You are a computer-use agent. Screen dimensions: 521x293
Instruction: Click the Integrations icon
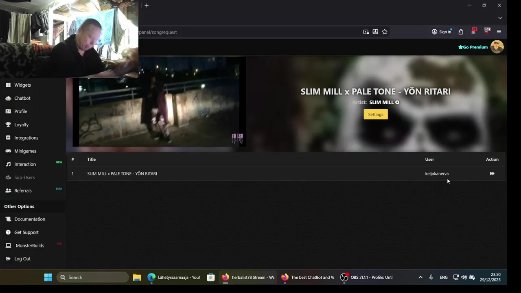8,138
